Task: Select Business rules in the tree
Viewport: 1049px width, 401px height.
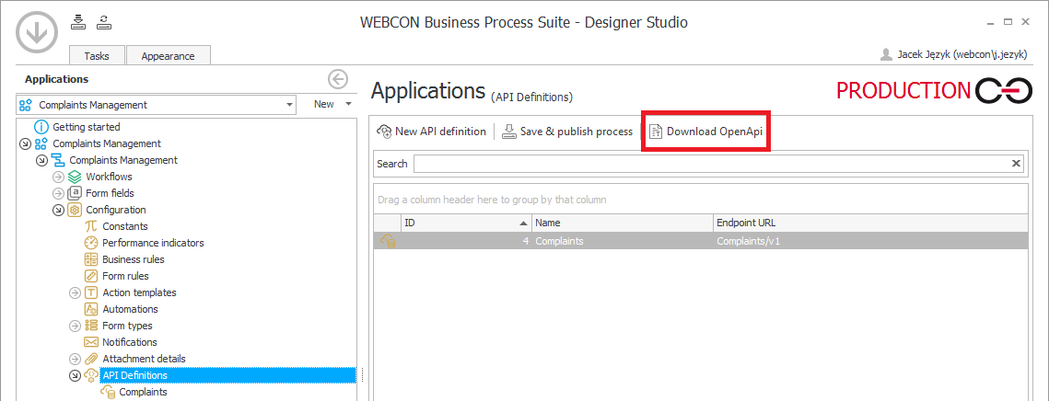Action: 134,259
